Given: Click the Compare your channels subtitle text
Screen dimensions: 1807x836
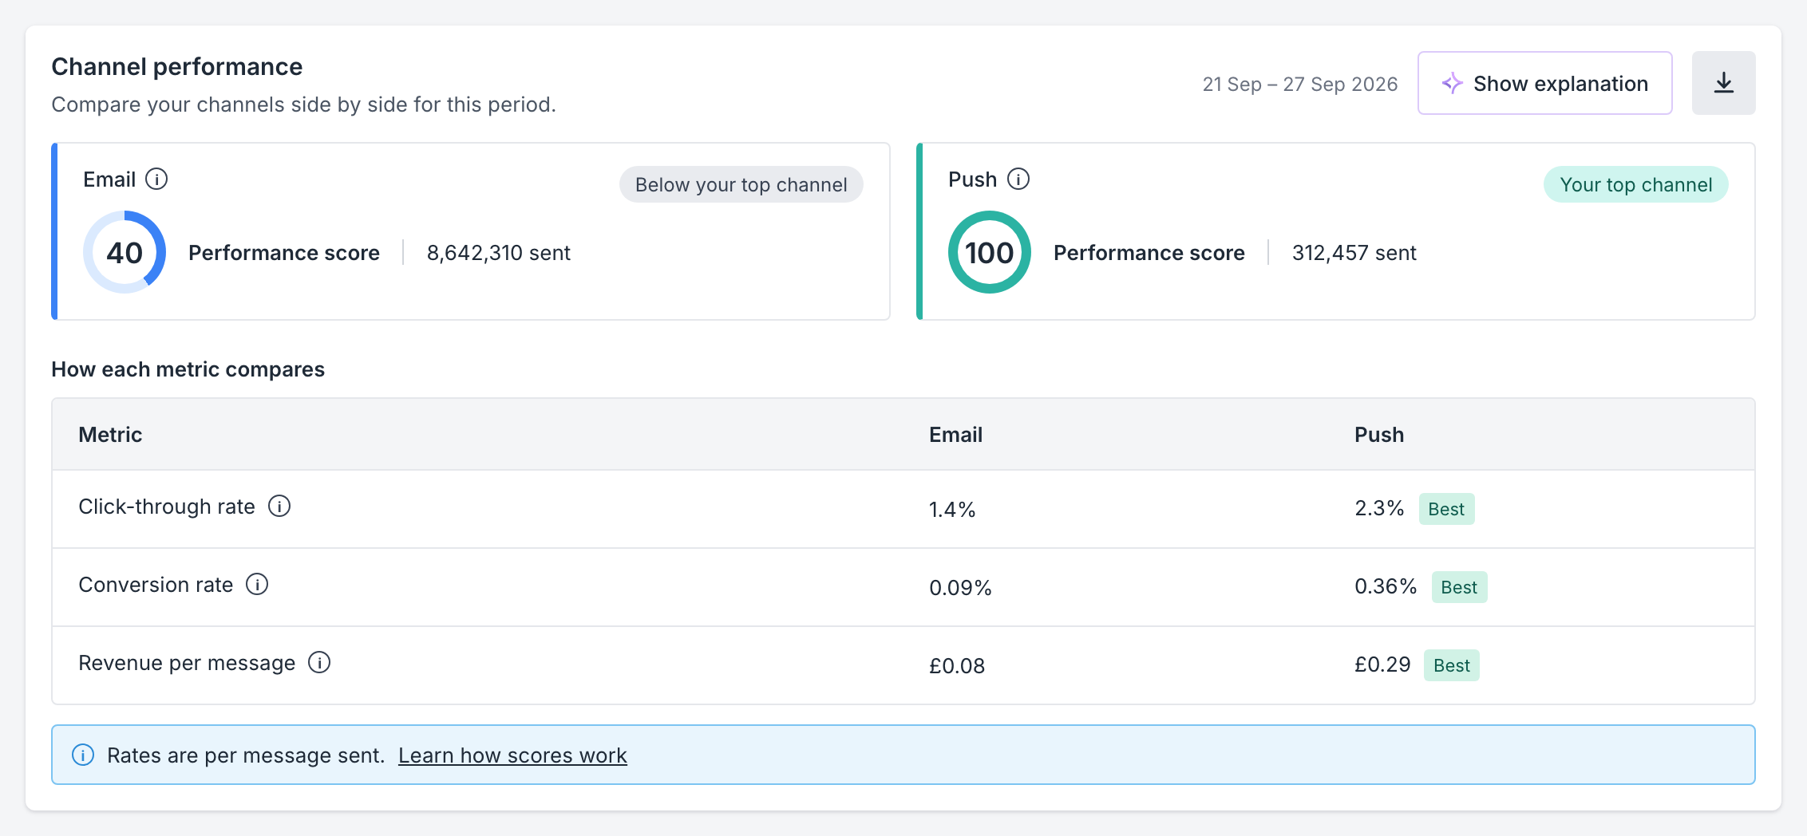Looking at the screenshot, I should (303, 104).
